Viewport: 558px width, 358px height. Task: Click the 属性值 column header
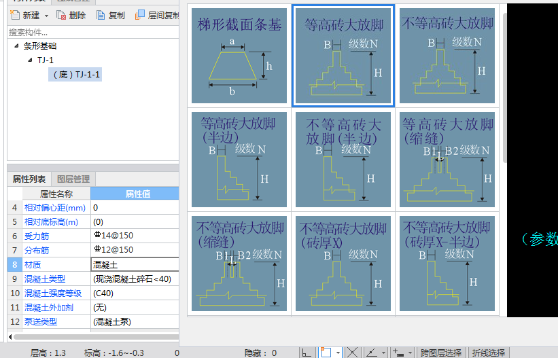point(135,194)
